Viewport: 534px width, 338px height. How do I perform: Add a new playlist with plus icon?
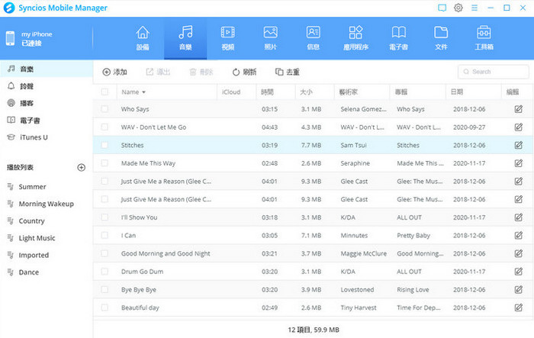click(x=82, y=167)
